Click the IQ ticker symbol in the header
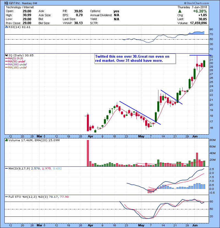This screenshot has height=228, width=220. click(6, 3)
